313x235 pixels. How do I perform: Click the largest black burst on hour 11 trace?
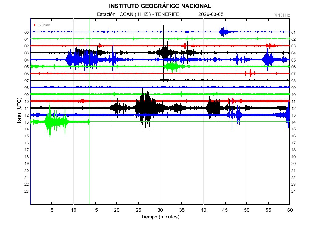pos(147,108)
